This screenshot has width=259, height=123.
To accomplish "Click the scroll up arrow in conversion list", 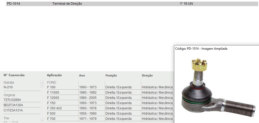I will (x=42, y=82).
